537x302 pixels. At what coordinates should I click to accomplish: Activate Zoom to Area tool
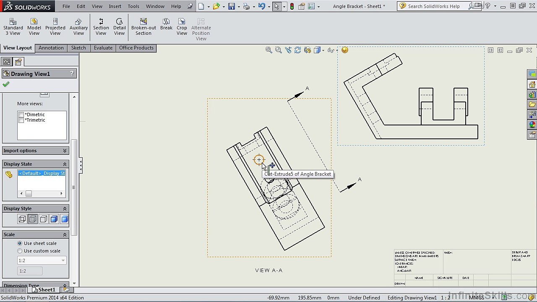click(x=278, y=50)
